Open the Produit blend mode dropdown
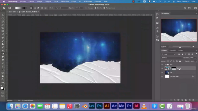 [x=172, y=58]
